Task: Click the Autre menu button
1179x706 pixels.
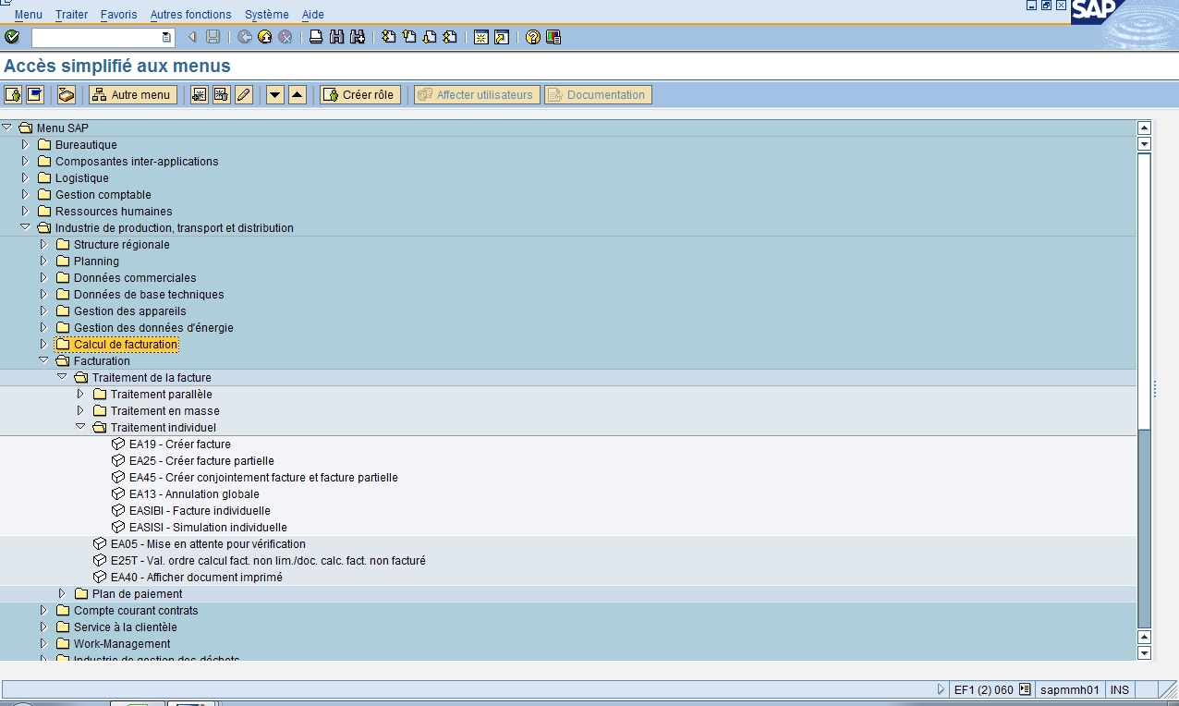Action: pos(132,94)
